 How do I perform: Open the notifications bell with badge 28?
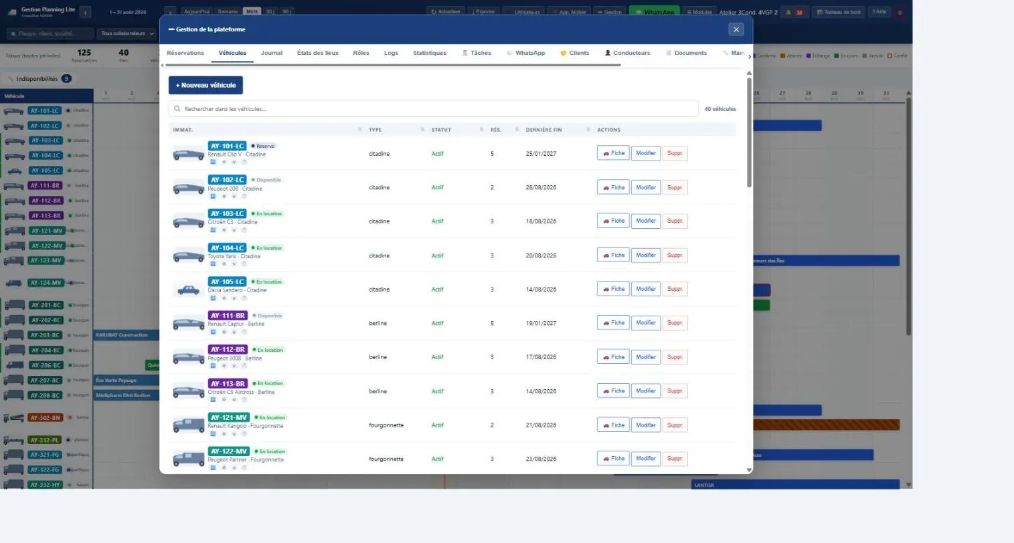(x=794, y=12)
